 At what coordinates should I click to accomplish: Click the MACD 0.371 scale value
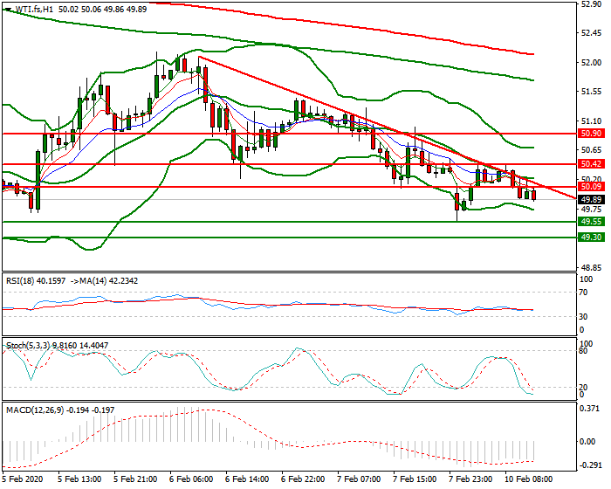588,409
